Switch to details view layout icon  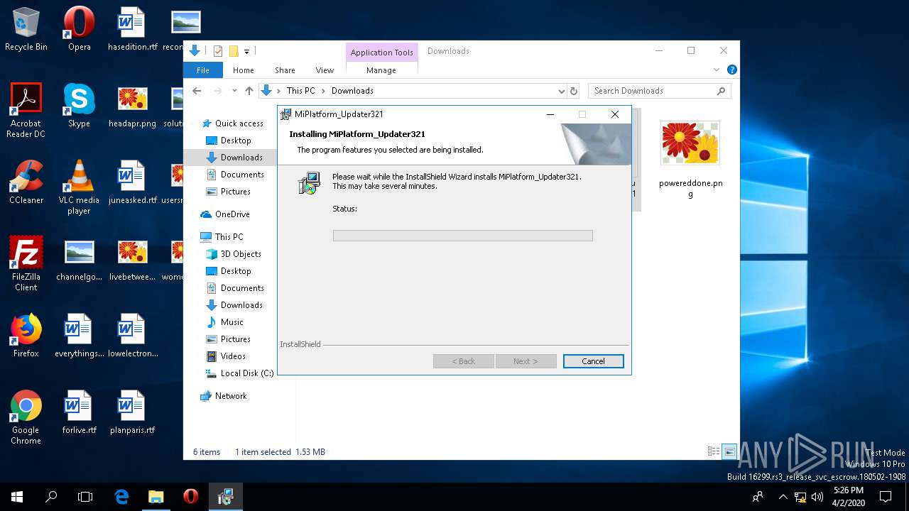[713, 451]
